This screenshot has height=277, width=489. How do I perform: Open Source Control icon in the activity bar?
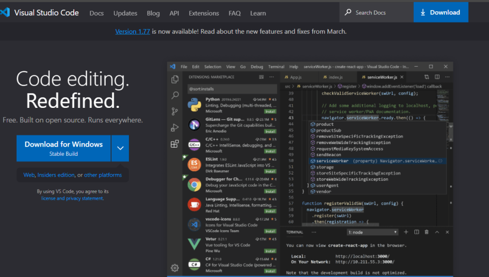(175, 111)
